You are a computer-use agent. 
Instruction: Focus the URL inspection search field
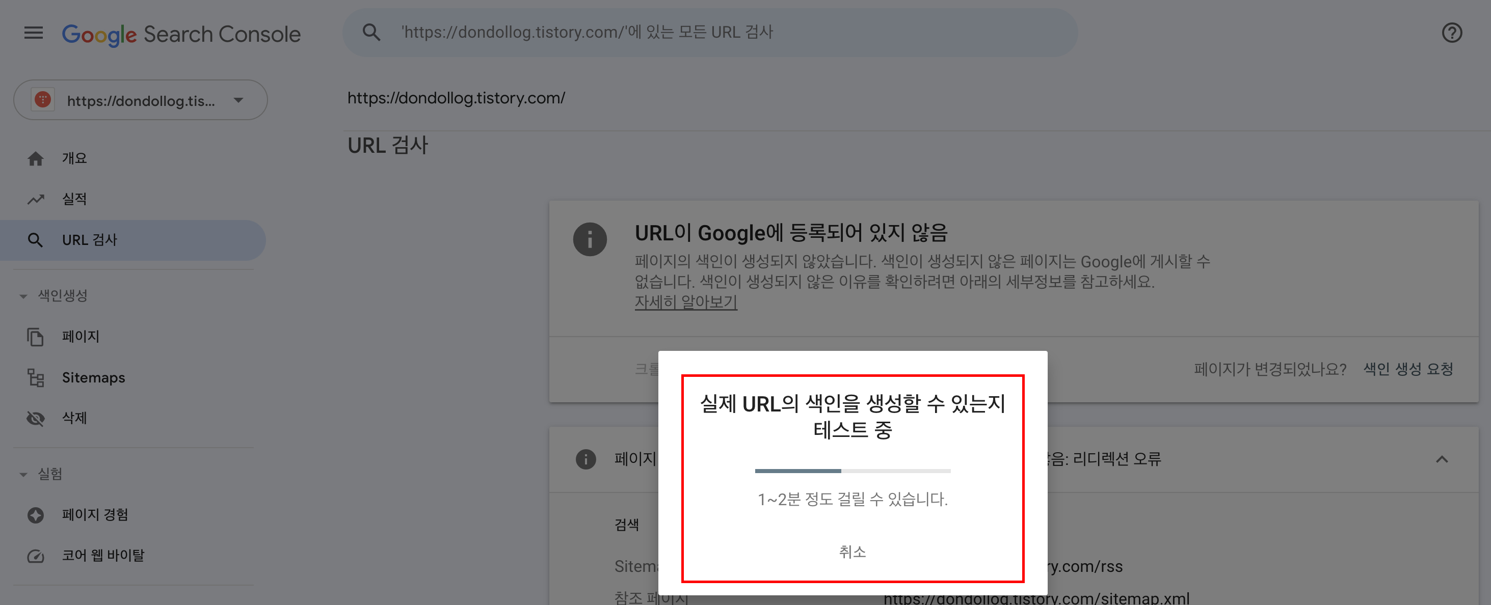(x=710, y=33)
